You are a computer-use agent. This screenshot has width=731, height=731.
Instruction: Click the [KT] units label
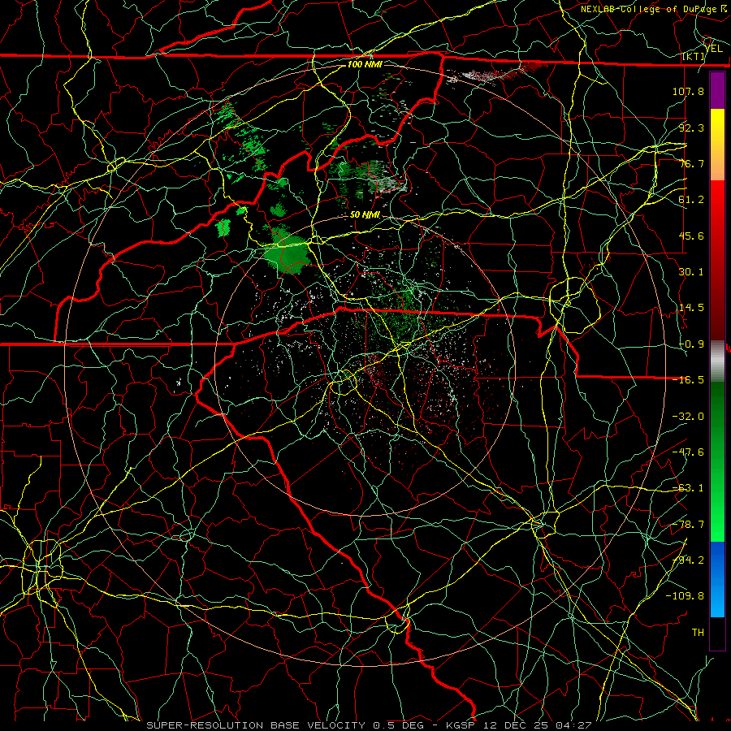(x=694, y=56)
